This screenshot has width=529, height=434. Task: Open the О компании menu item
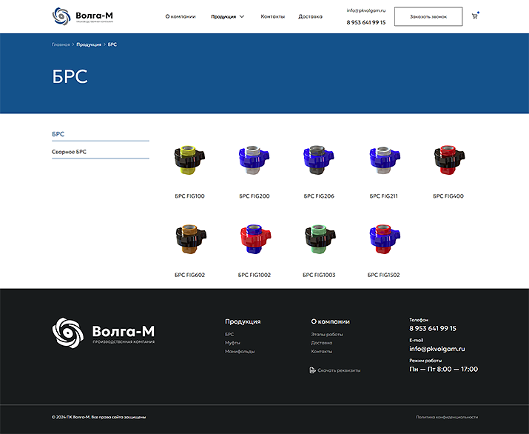180,16
